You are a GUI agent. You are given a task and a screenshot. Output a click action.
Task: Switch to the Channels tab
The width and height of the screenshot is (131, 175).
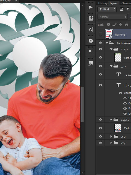click(126, 3)
